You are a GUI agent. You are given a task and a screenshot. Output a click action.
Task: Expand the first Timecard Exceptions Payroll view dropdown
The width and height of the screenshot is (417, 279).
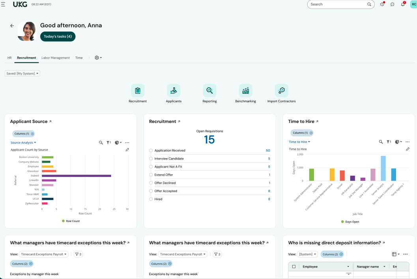coord(44,254)
